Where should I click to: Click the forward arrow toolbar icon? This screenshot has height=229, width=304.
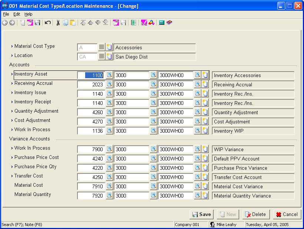12,23
